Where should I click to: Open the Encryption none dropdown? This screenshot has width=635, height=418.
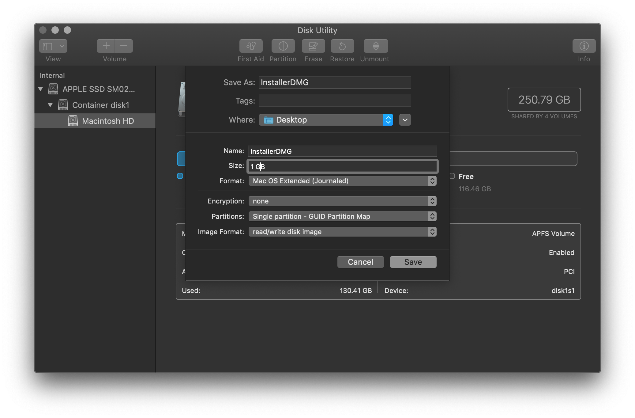coord(342,201)
